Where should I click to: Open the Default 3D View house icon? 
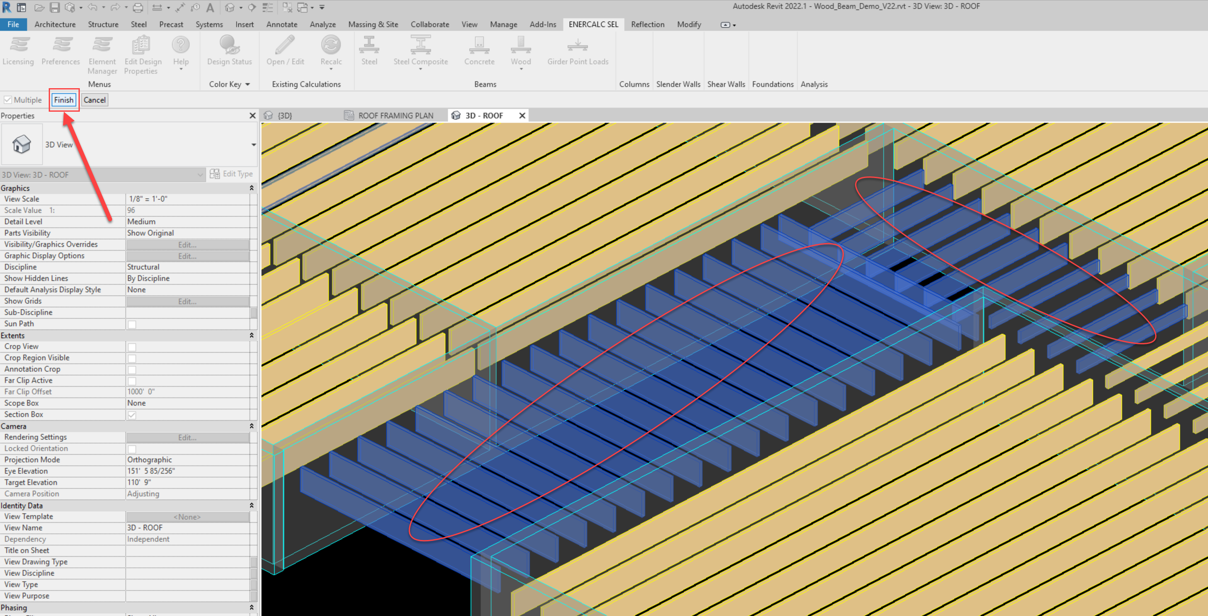pos(230,7)
